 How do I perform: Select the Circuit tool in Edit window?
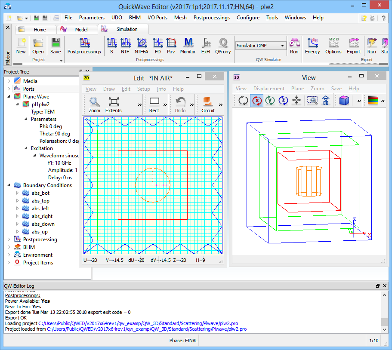point(208,104)
